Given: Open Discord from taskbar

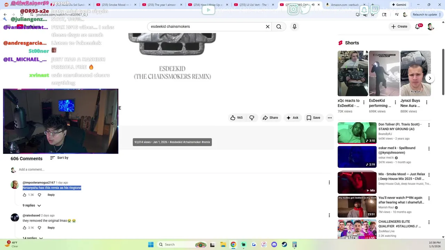Looking at the screenshot, I should coord(274,244).
